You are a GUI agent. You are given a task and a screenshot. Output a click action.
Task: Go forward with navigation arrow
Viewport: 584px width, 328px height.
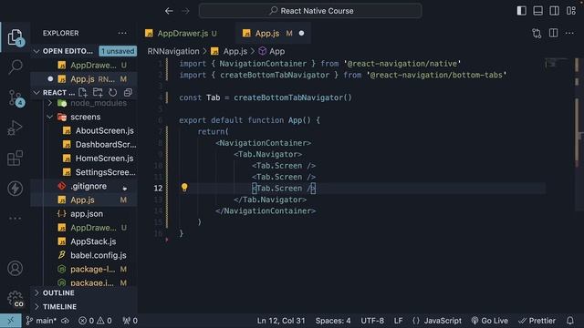coord(185,11)
